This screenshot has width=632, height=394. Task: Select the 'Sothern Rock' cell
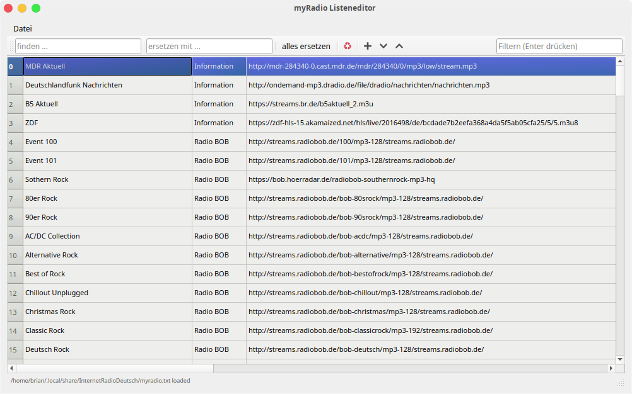(108, 180)
